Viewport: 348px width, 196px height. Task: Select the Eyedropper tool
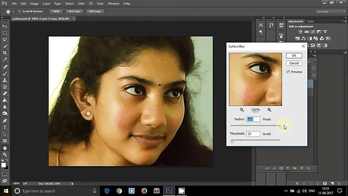click(x=5, y=59)
